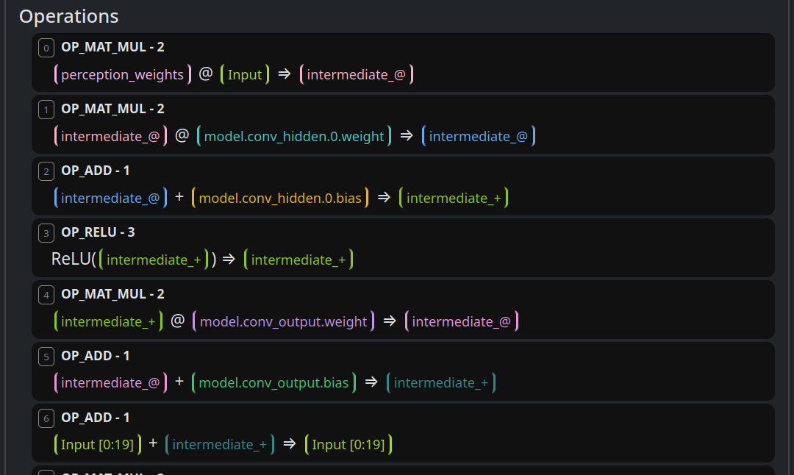Click the perception_weights operand tag
Screen dimensions: 794x475
point(123,74)
